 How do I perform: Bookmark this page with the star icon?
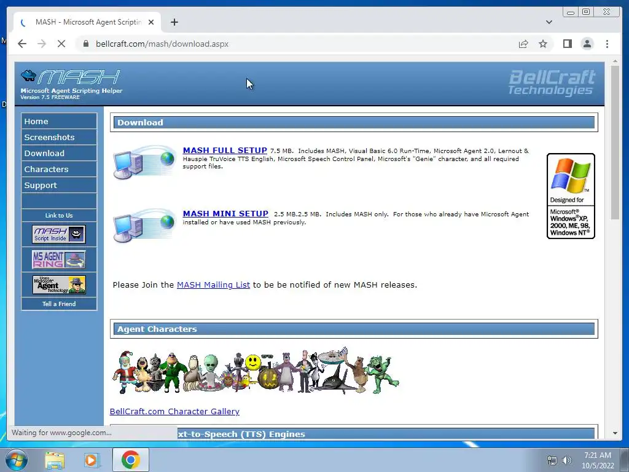pyautogui.click(x=543, y=44)
